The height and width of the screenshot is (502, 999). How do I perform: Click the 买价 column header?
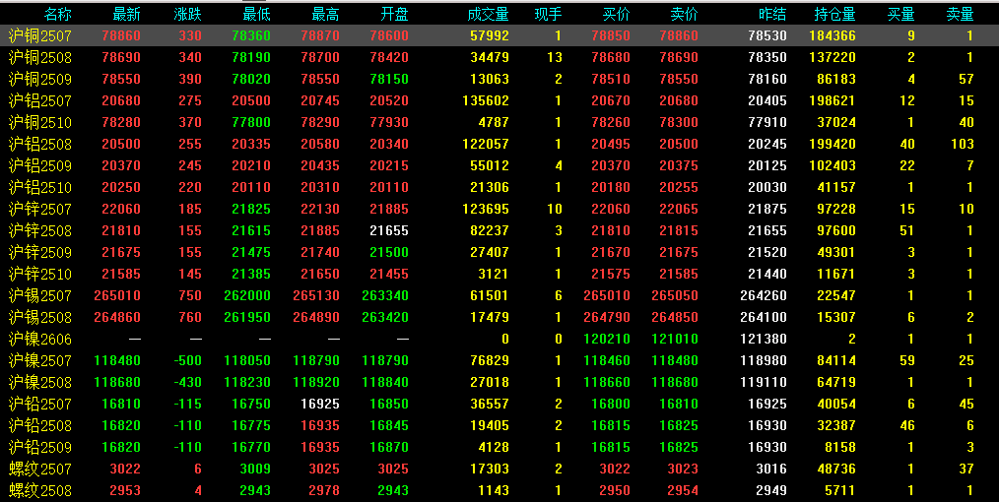point(616,15)
